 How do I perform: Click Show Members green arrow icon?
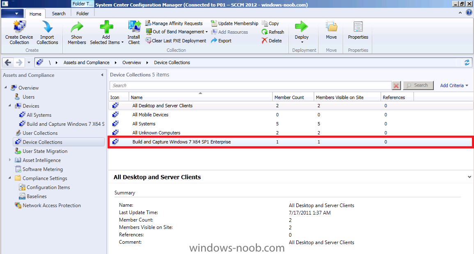point(77,27)
